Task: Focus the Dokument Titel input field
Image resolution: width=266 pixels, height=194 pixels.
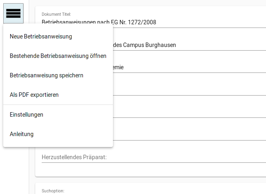Action: [154, 22]
